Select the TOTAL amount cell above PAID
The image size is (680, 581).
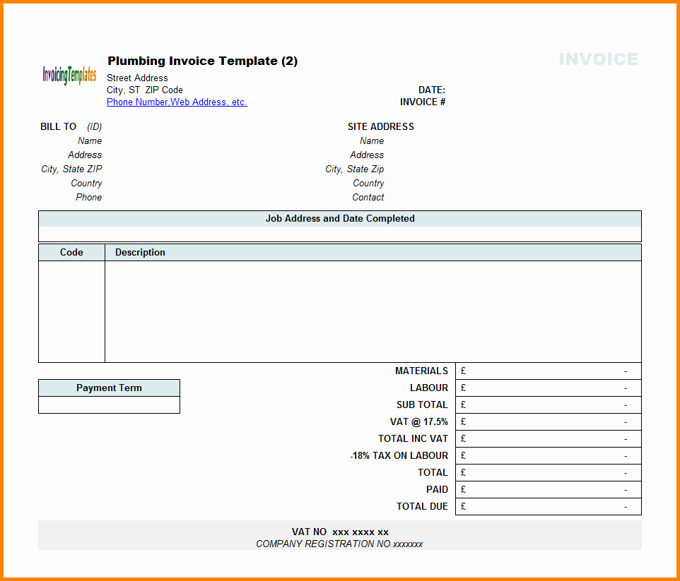[x=548, y=473]
